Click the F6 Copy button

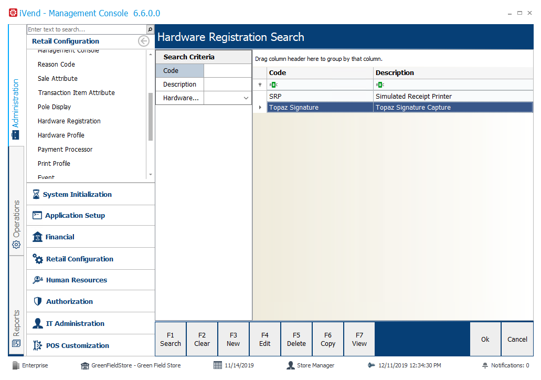pyautogui.click(x=328, y=339)
